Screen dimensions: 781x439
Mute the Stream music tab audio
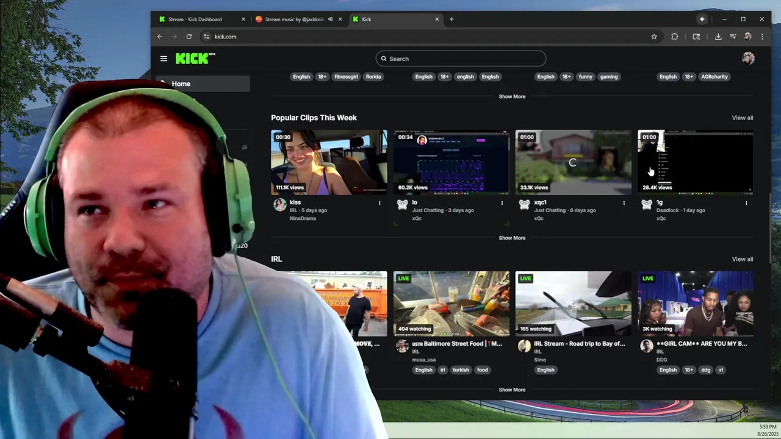tap(330, 19)
